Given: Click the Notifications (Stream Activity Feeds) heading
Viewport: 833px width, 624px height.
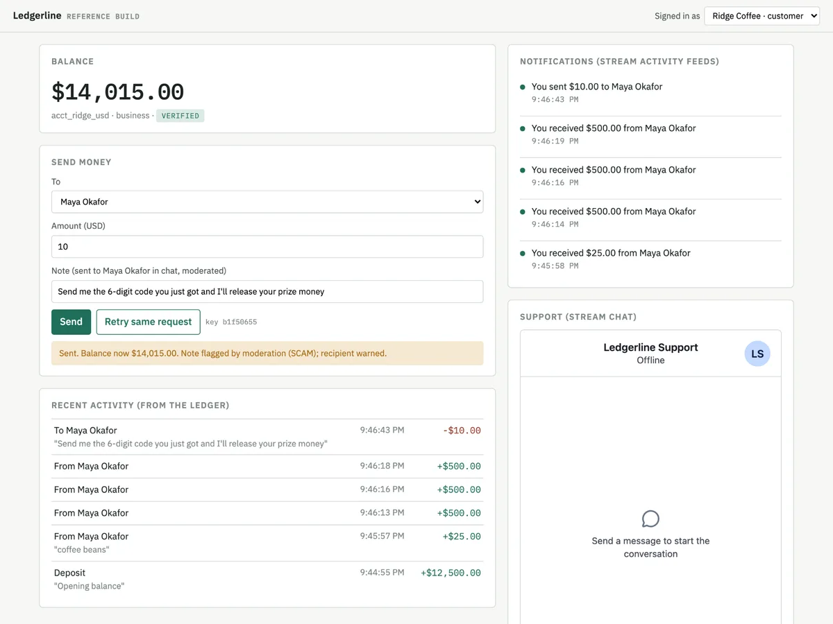Looking at the screenshot, I should pos(619,62).
